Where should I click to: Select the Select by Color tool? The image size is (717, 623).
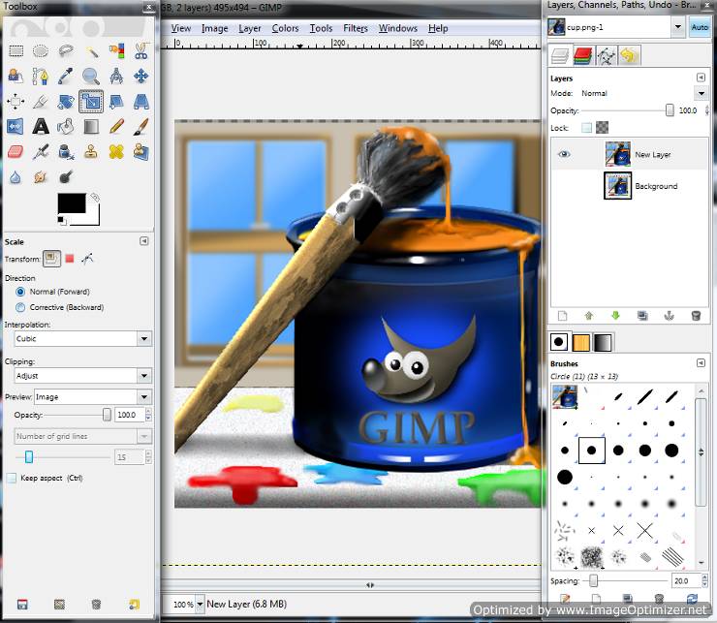point(116,50)
